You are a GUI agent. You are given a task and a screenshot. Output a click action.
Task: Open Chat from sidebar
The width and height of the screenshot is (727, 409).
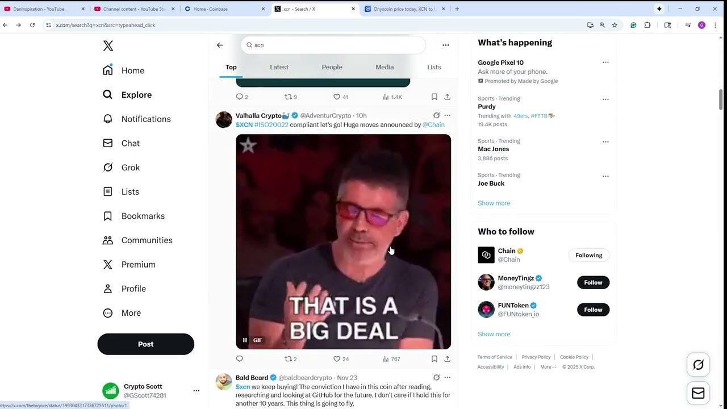tap(121, 143)
